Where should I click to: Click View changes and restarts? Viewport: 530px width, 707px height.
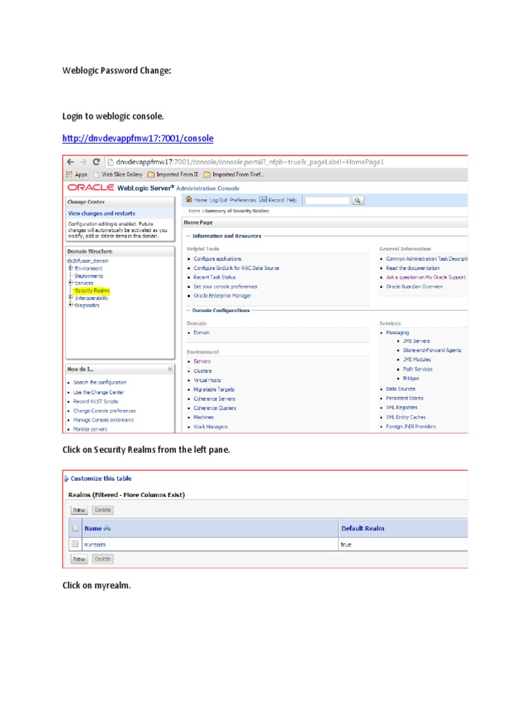coord(101,213)
